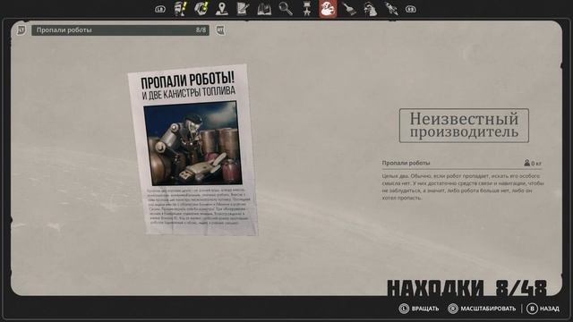
Task: Open the hooded figure tab icon
Action: tap(370, 9)
